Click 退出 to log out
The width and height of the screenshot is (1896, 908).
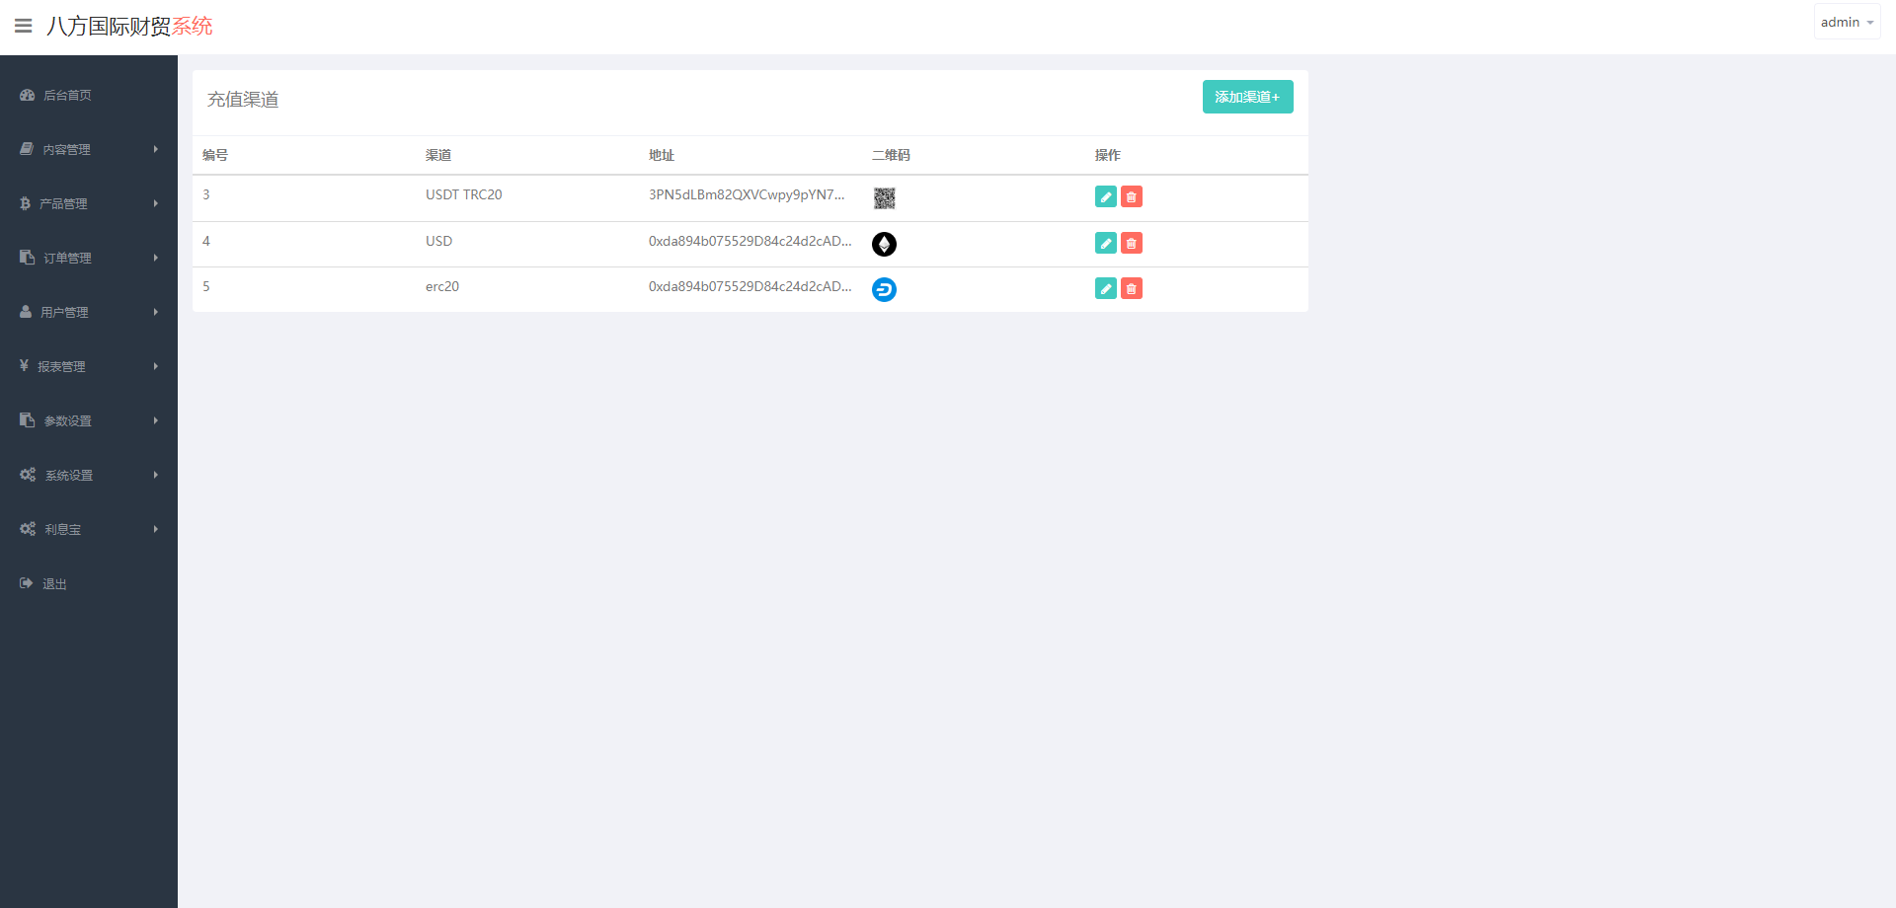pos(54,583)
